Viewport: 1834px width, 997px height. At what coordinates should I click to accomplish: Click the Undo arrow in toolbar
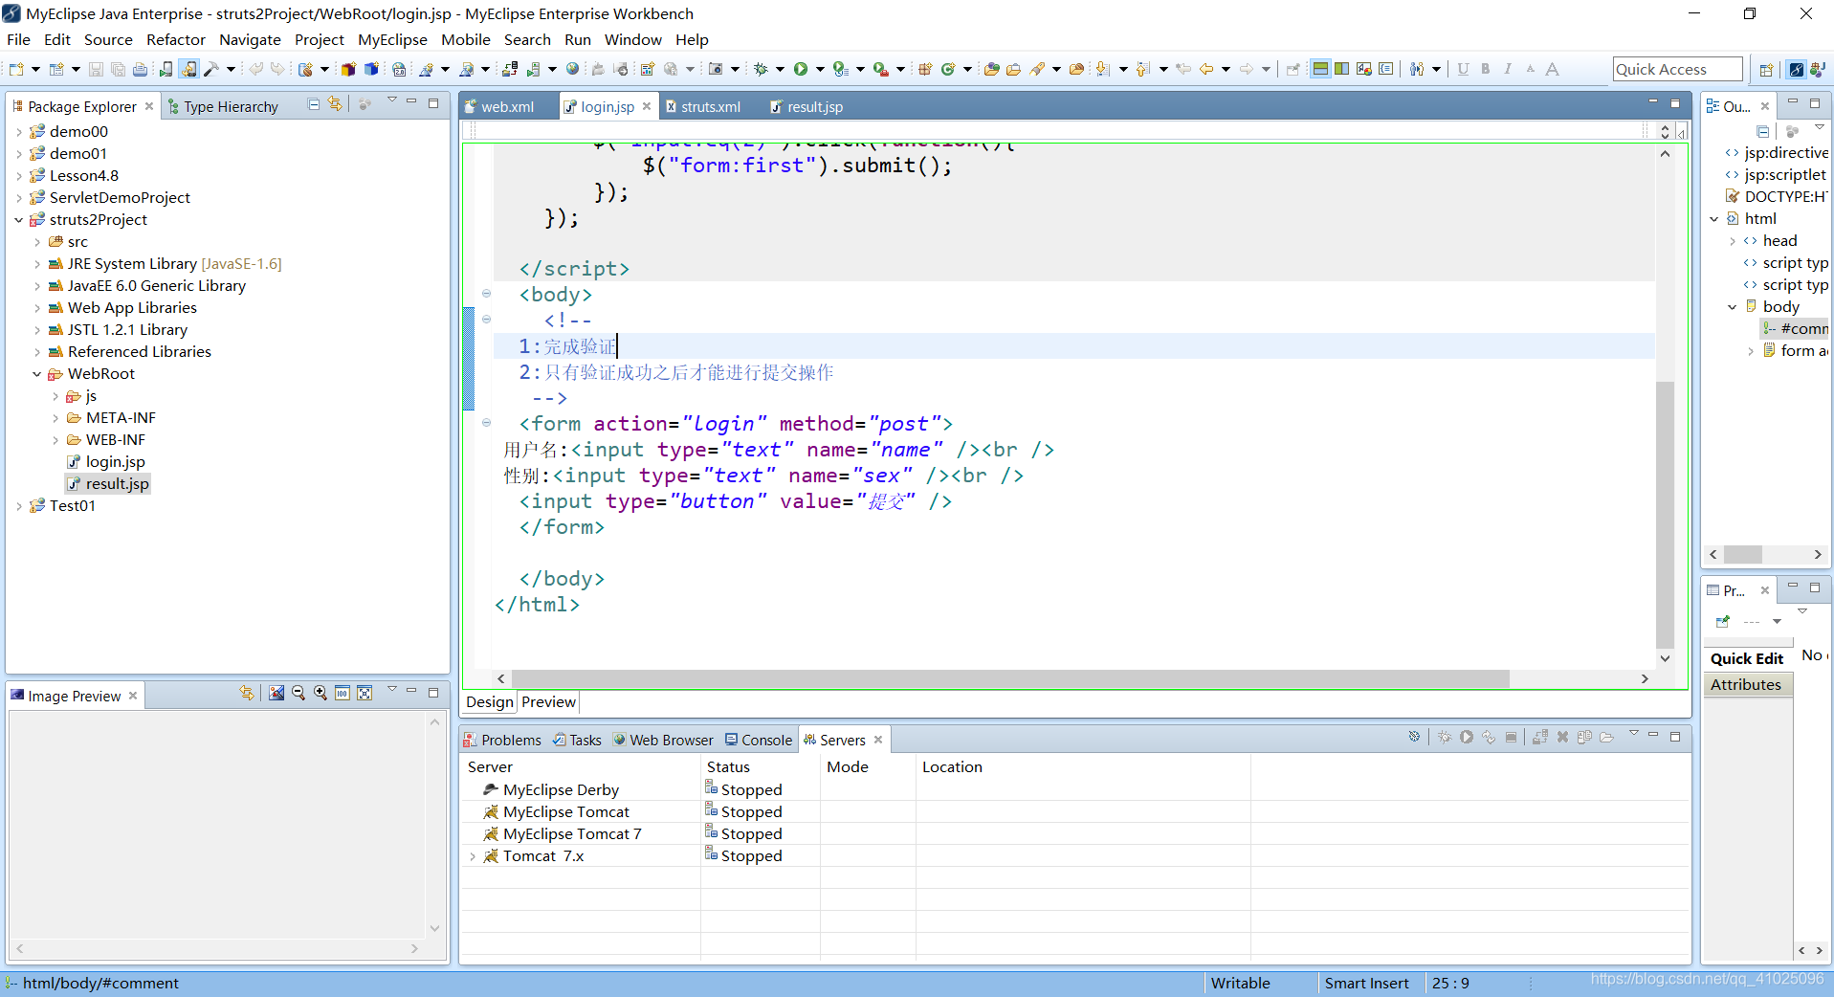point(256,69)
